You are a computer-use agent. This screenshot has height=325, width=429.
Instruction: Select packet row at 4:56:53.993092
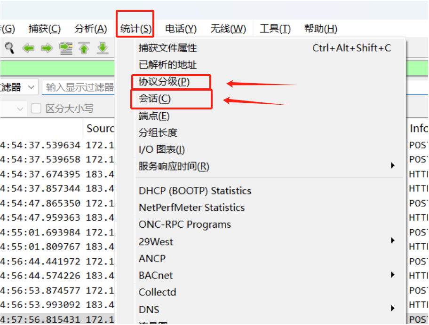57,305
